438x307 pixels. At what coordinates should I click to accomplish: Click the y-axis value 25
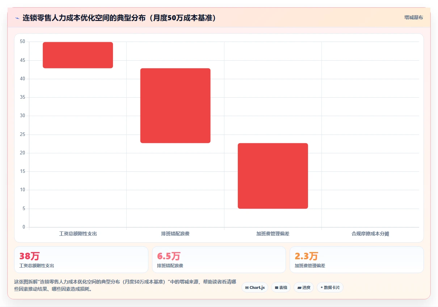[22, 135]
